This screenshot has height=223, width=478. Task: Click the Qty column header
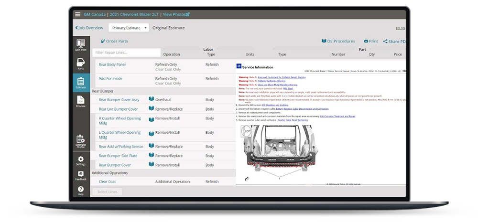tap(371, 54)
